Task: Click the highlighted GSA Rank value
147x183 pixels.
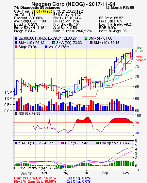Action: [x=42, y=11]
